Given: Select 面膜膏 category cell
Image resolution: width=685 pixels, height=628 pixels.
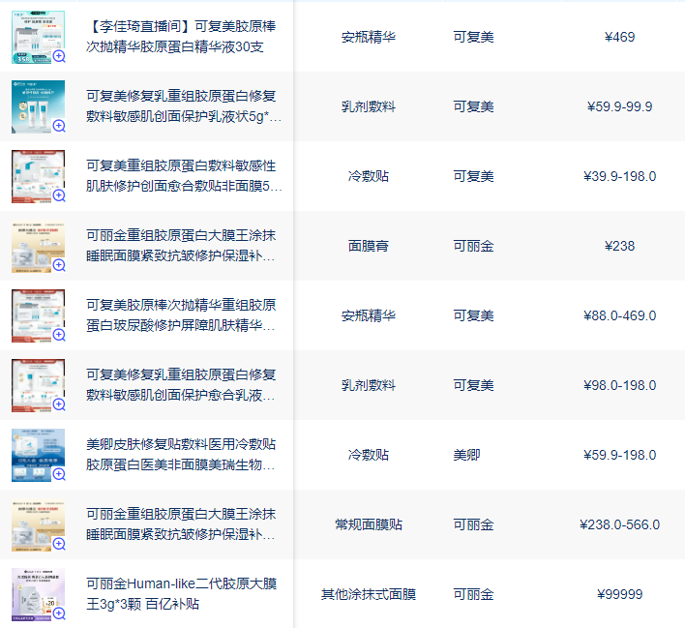Looking at the screenshot, I should click(x=369, y=246).
